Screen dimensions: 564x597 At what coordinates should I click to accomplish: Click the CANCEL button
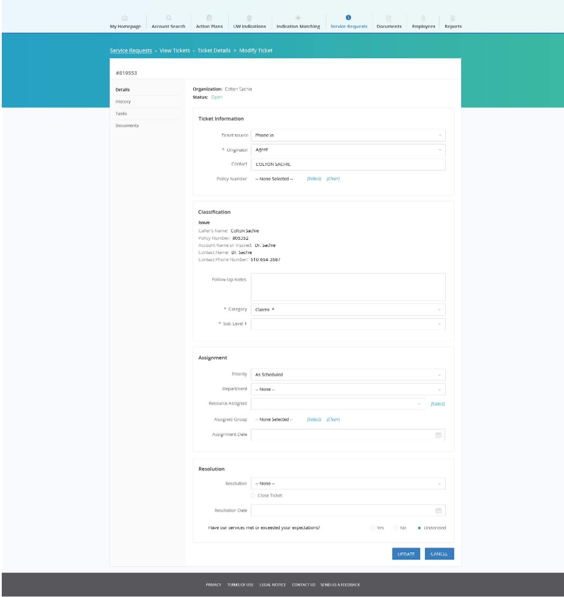pyautogui.click(x=439, y=554)
